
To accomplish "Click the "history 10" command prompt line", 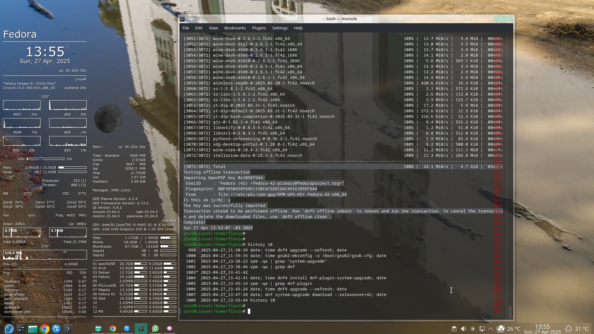I will (228, 245).
